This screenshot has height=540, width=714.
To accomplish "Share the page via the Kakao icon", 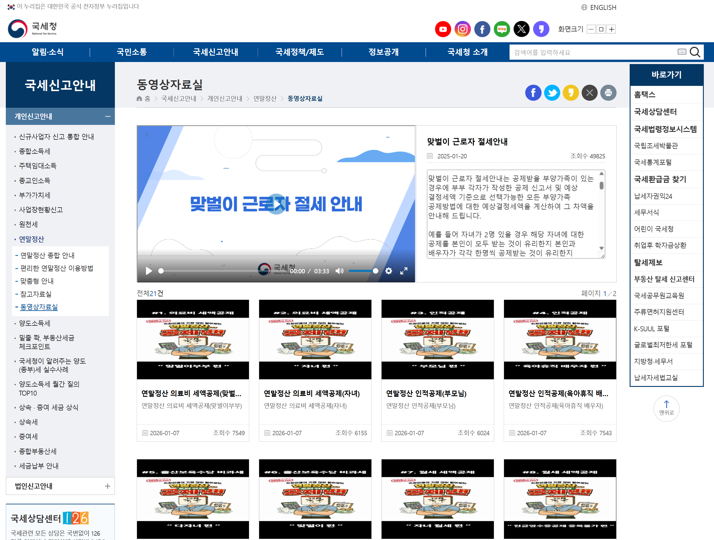I will (x=571, y=93).
